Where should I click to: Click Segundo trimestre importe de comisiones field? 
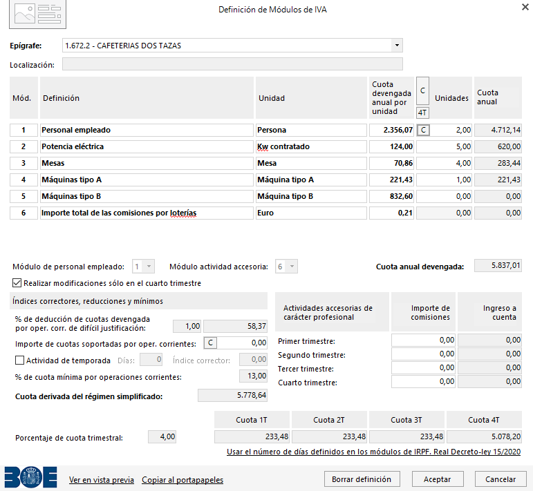[x=423, y=354]
